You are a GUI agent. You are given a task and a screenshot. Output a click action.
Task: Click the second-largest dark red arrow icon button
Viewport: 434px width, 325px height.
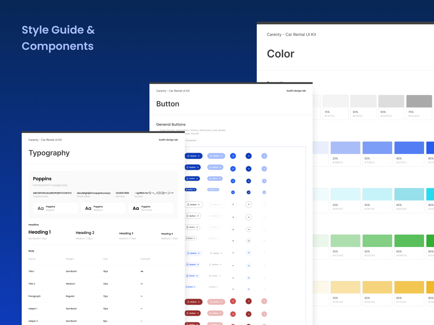pyautogui.click(x=248, y=314)
